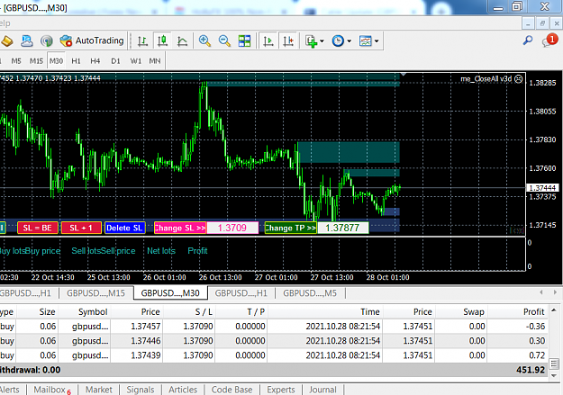Image resolution: width=563 pixels, height=395 pixels.
Task: Sort trades by Time column
Action: [325, 311]
